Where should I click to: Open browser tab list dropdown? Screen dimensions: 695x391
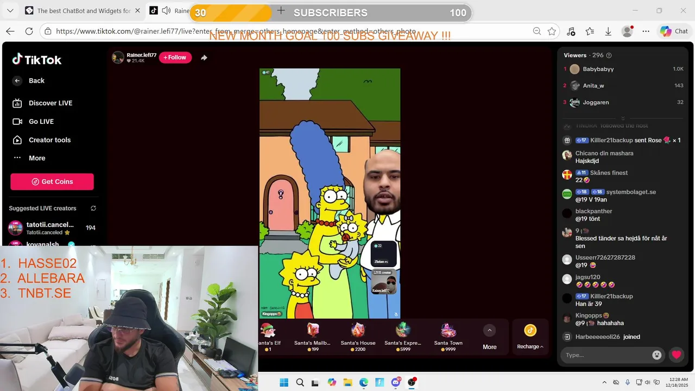coord(10,11)
